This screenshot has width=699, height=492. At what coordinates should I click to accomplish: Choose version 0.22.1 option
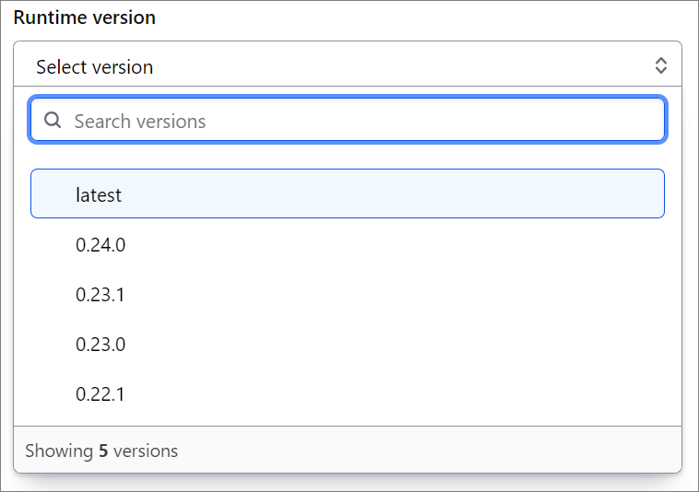(348, 394)
